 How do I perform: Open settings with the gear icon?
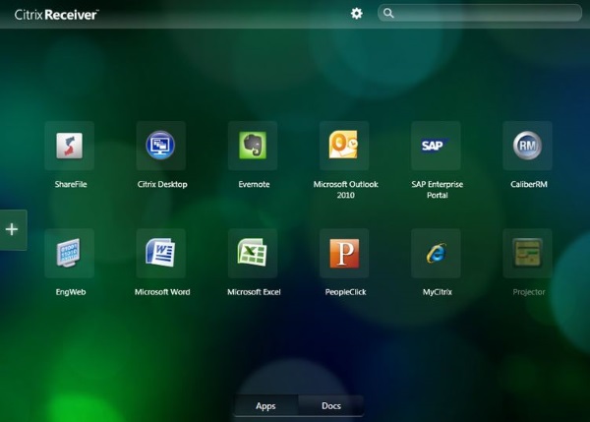point(356,14)
